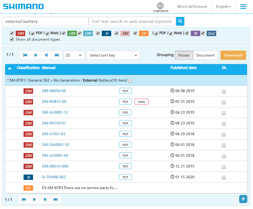Click the Manual column header
Screen dimensions: 253x209
tap(49, 68)
